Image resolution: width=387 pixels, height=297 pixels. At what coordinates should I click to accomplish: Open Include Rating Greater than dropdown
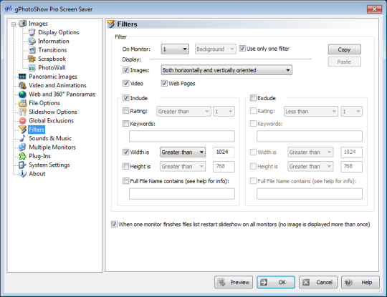coord(183,112)
